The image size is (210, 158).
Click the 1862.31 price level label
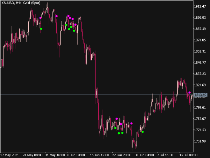(x=200, y=51)
